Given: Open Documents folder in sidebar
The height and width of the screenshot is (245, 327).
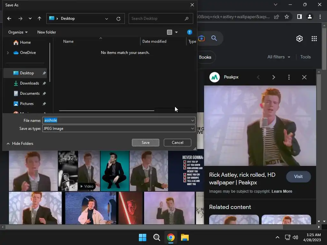Looking at the screenshot, I should coord(27,93).
